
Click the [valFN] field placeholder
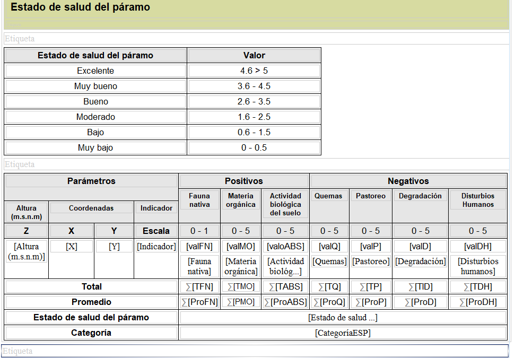pos(199,247)
